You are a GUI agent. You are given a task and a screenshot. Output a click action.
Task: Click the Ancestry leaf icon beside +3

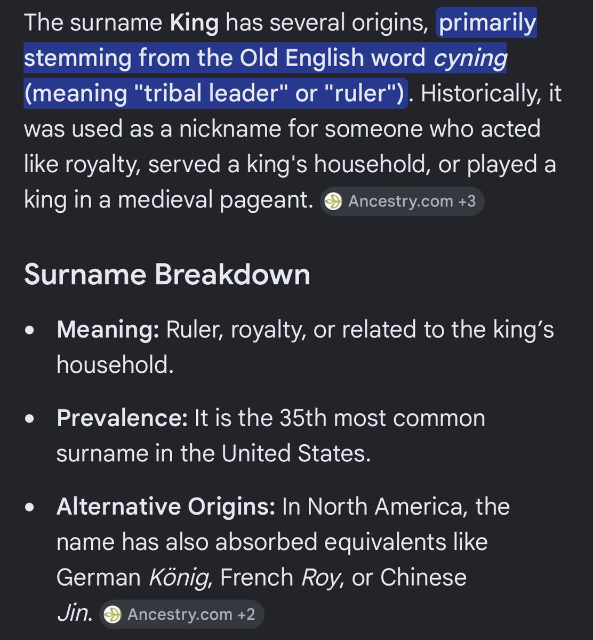(x=334, y=202)
